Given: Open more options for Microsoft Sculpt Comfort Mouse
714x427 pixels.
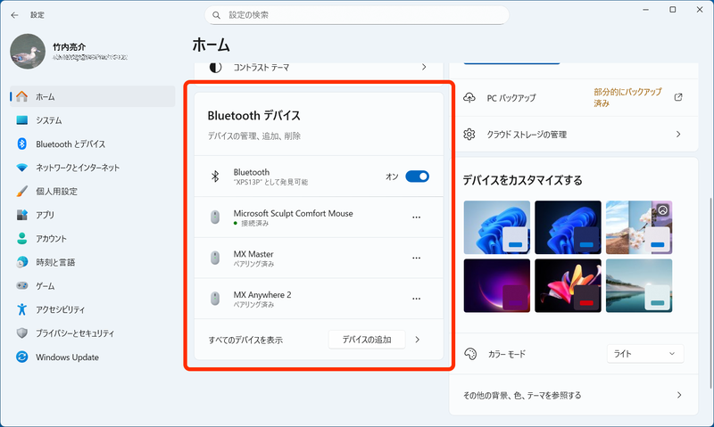Looking at the screenshot, I should [x=416, y=217].
